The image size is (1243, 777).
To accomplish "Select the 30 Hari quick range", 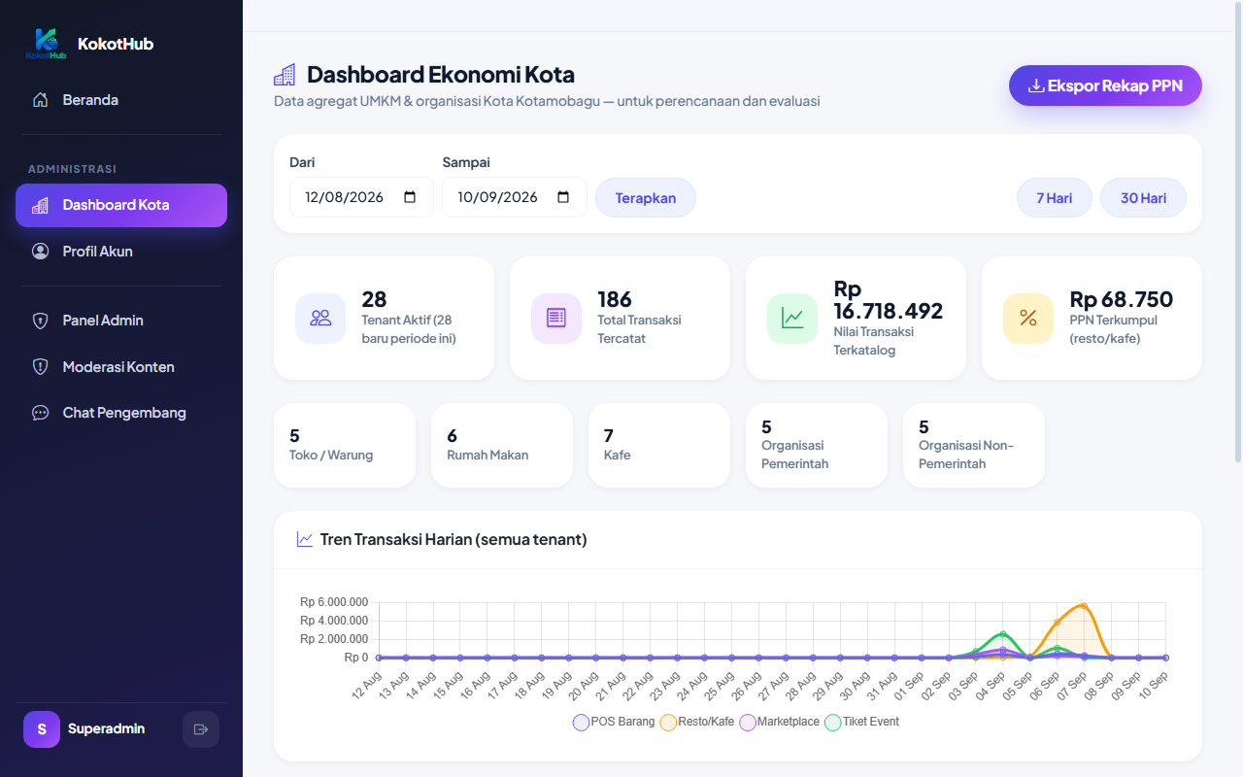I will tap(1143, 198).
